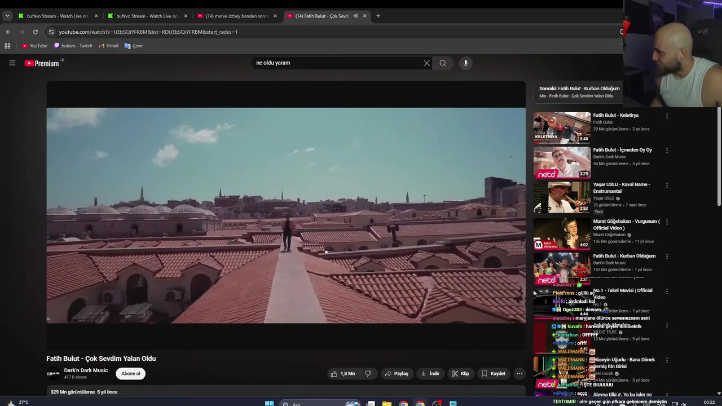The height and width of the screenshot is (406, 722).
Task: Open Fatih Bulut - İçmeden Oy Oy title
Action: (623, 150)
